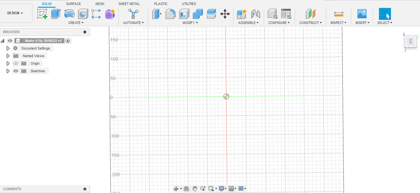This screenshot has height=193, width=420.
Task: Expand the Document Settings tree item
Action: click(8, 48)
